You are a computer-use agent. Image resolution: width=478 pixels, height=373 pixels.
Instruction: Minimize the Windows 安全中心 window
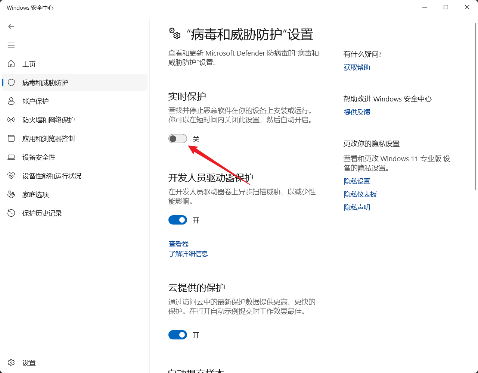coord(425,7)
